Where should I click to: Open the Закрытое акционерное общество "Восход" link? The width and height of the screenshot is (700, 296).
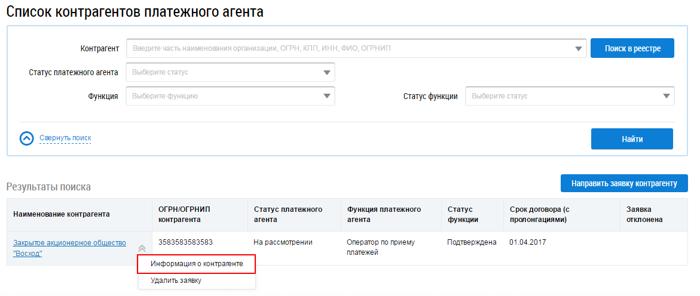[x=69, y=248]
